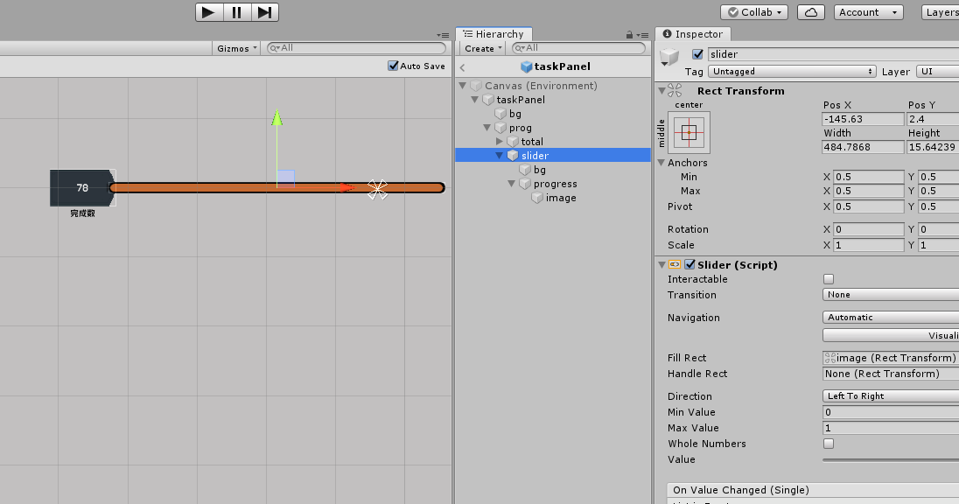Click the Canvas (Environment) cube icon
The height and width of the screenshot is (504, 959).
click(476, 86)
